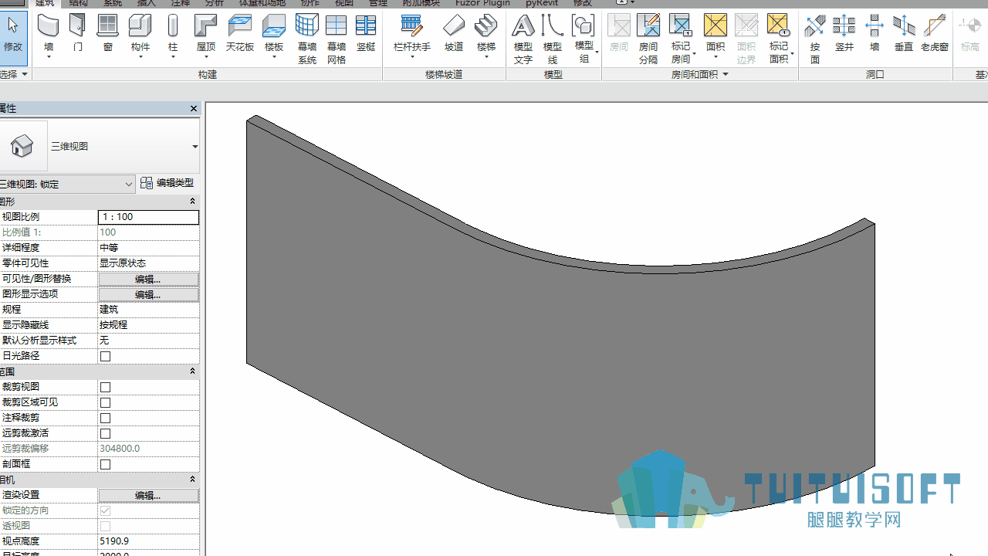Open the 三维视图: 锁定 view dropdown
Screen dimensions: 988x556
point(68,184)
